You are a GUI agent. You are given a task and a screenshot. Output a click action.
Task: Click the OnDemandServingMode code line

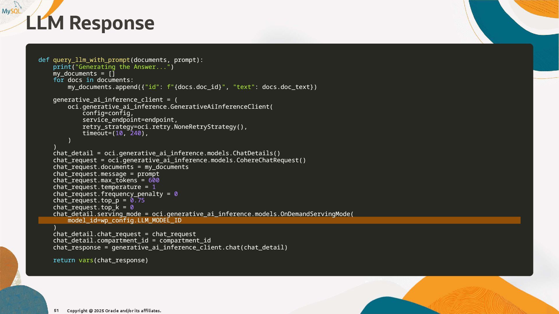tap(203, 214)
